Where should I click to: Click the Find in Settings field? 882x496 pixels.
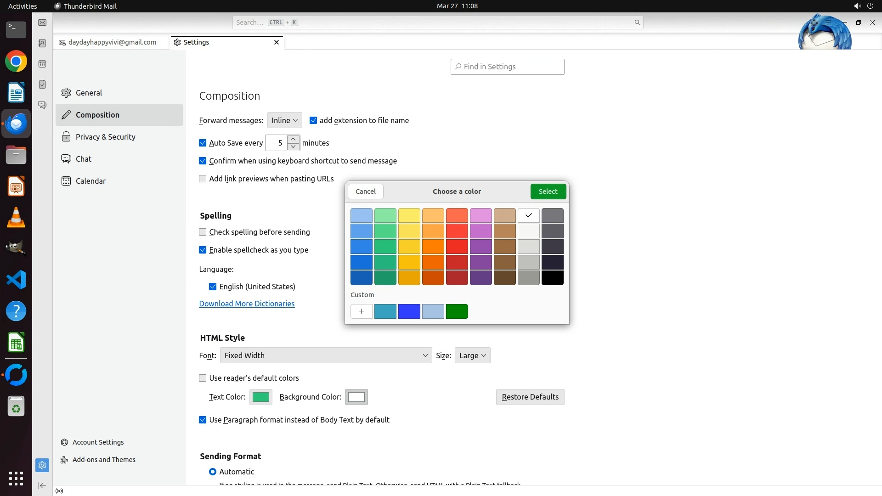coord(507,67)
